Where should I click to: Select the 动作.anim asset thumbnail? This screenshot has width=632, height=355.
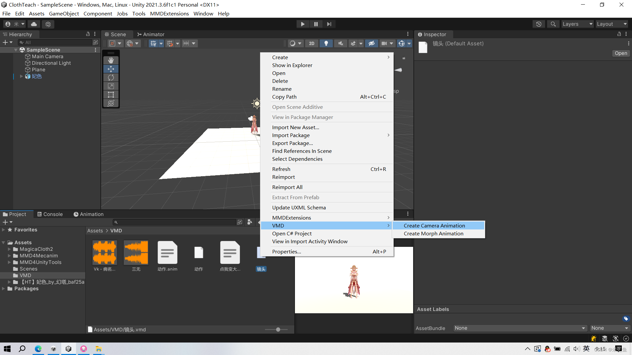tap(167, 252)
